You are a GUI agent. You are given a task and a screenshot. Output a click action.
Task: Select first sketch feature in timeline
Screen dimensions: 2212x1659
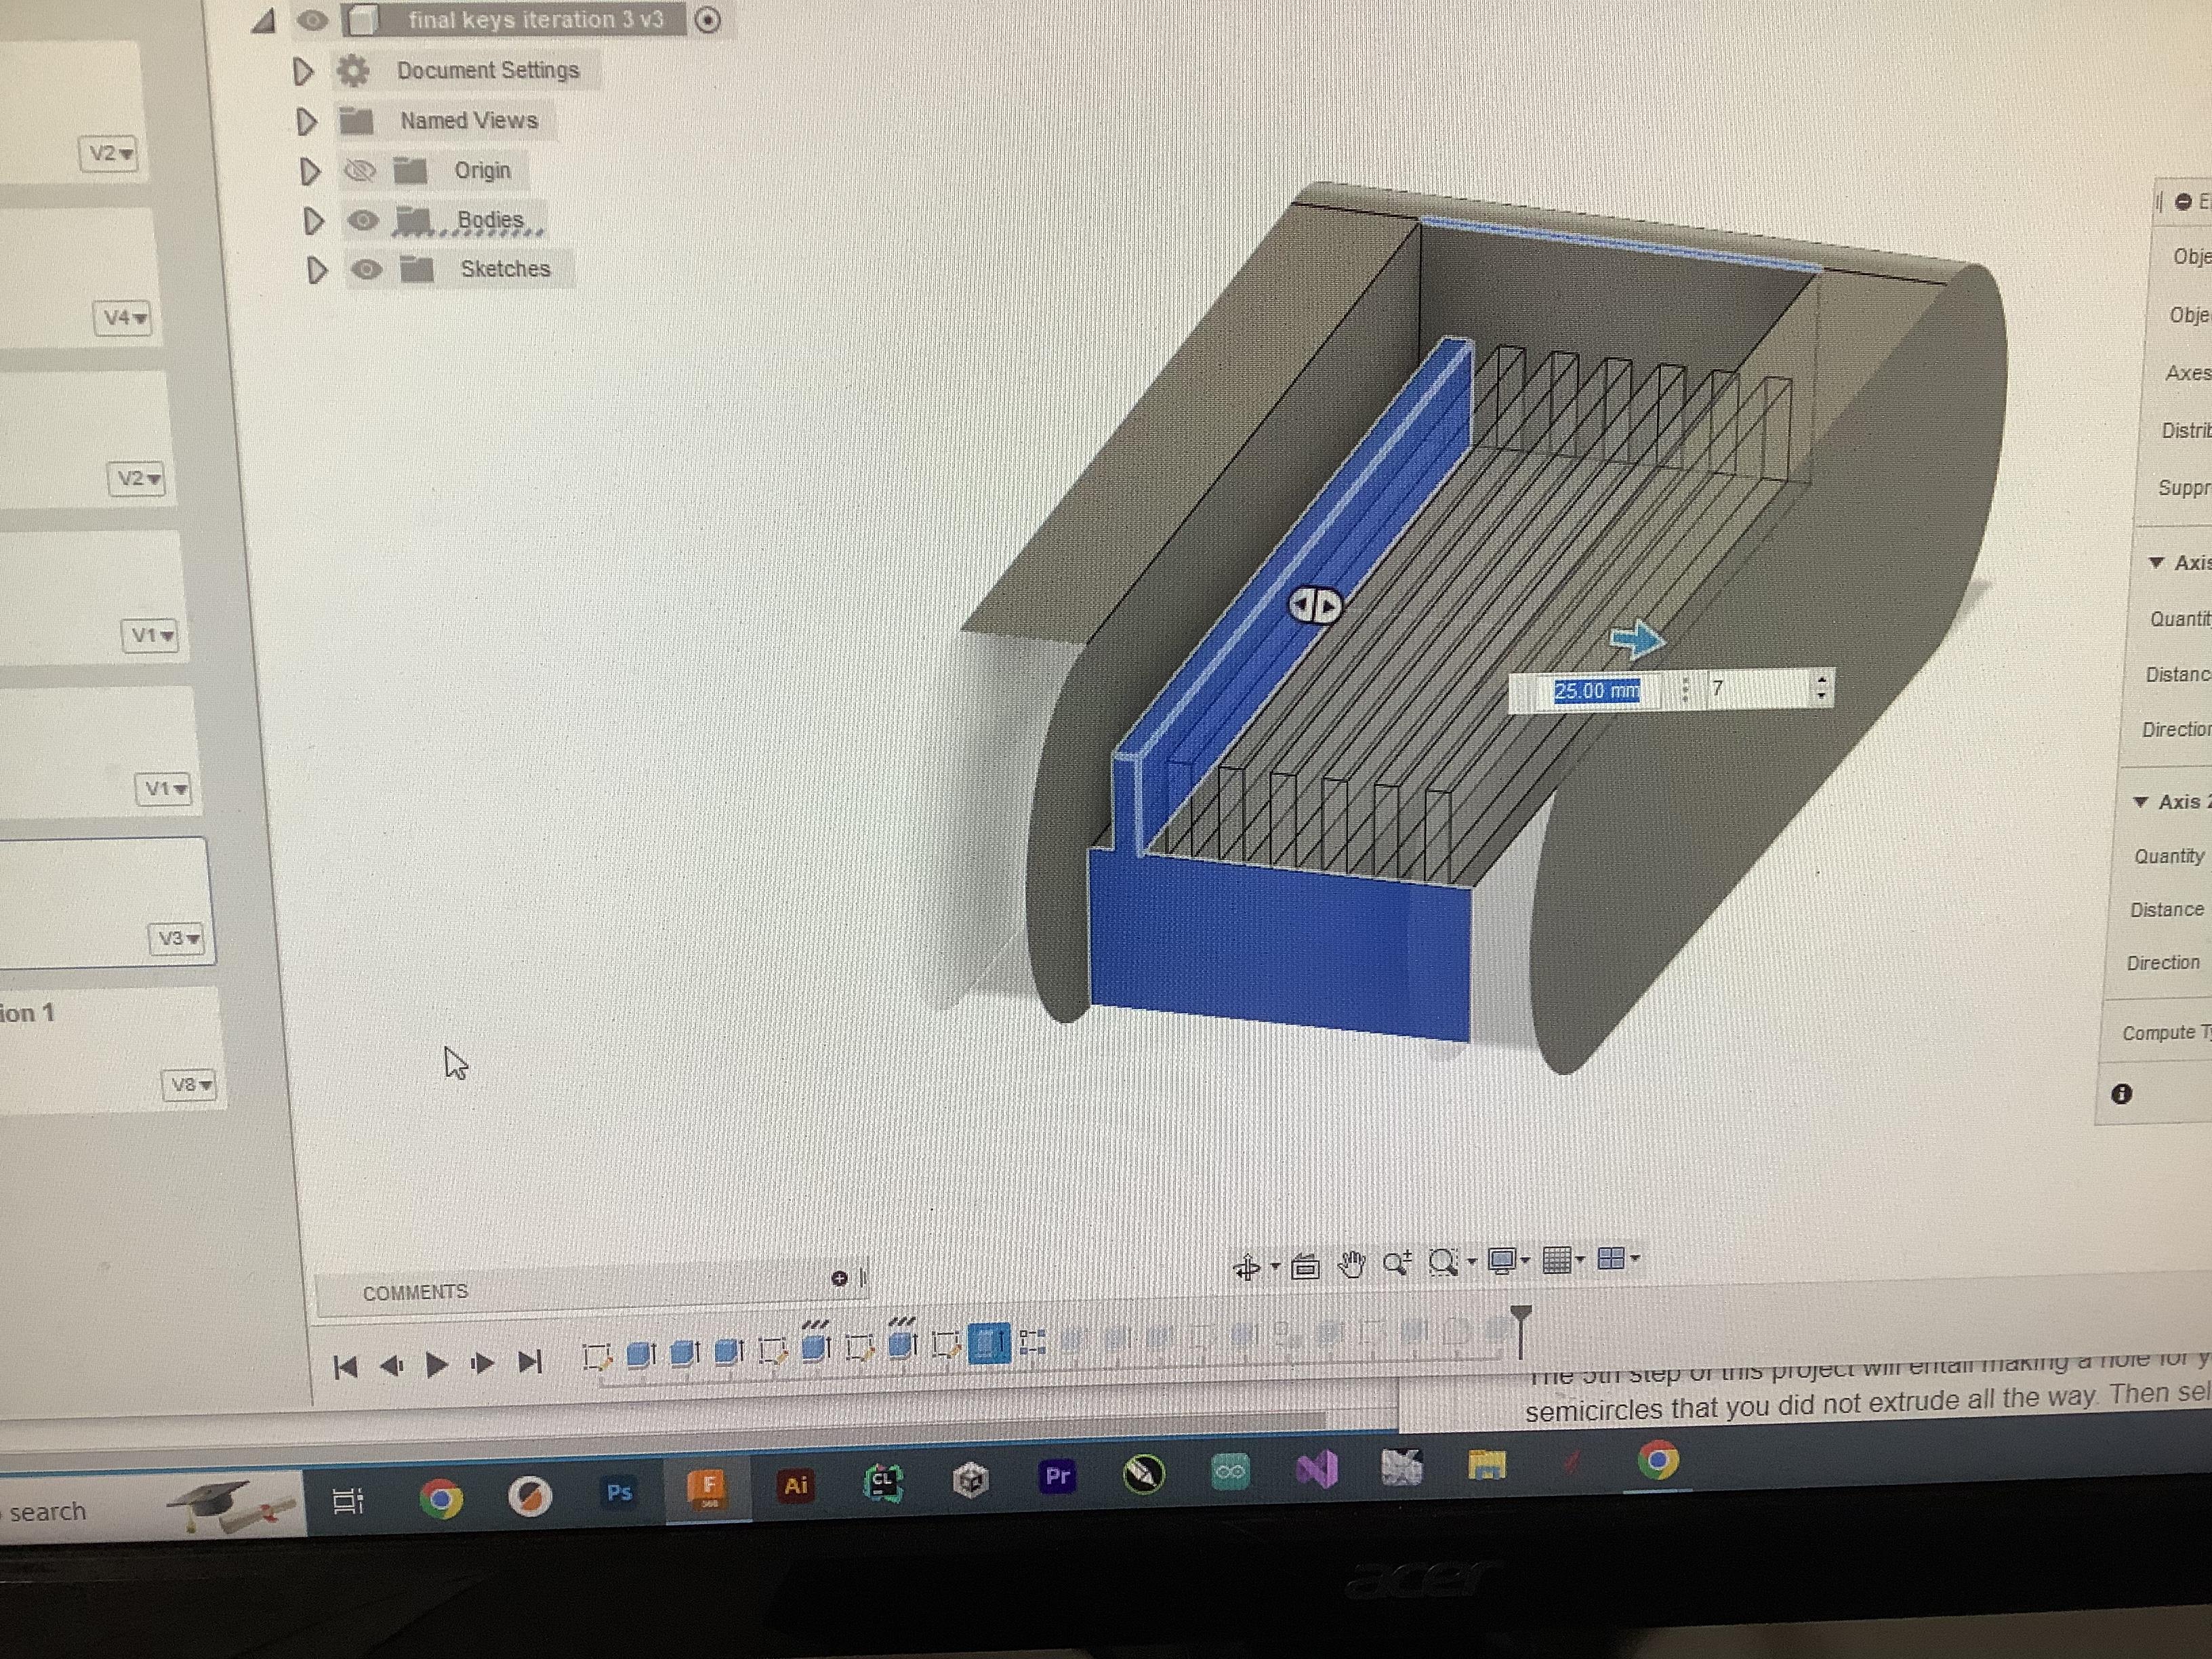pyautogui.click(x=597, y=1357)
